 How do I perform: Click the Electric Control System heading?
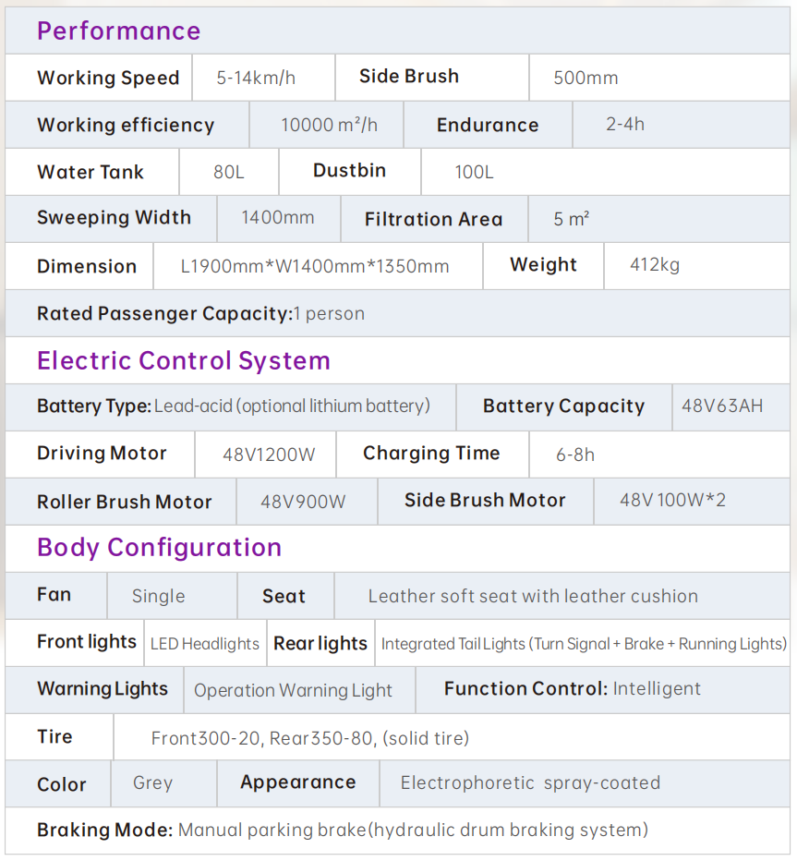pos(183,360)
